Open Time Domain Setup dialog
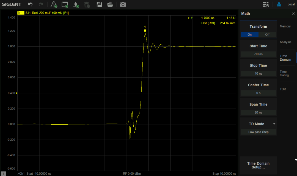 click(258, 165)
